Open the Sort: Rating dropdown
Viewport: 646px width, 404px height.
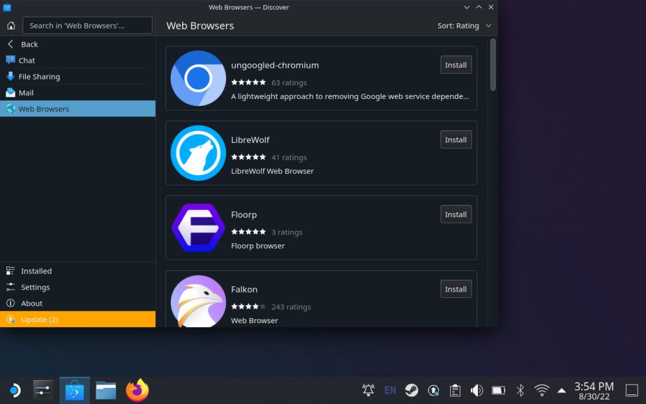pos(464,26)
